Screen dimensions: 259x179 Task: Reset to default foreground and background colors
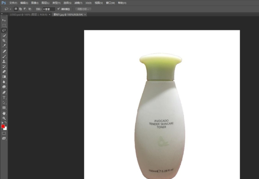pos(2,122)
